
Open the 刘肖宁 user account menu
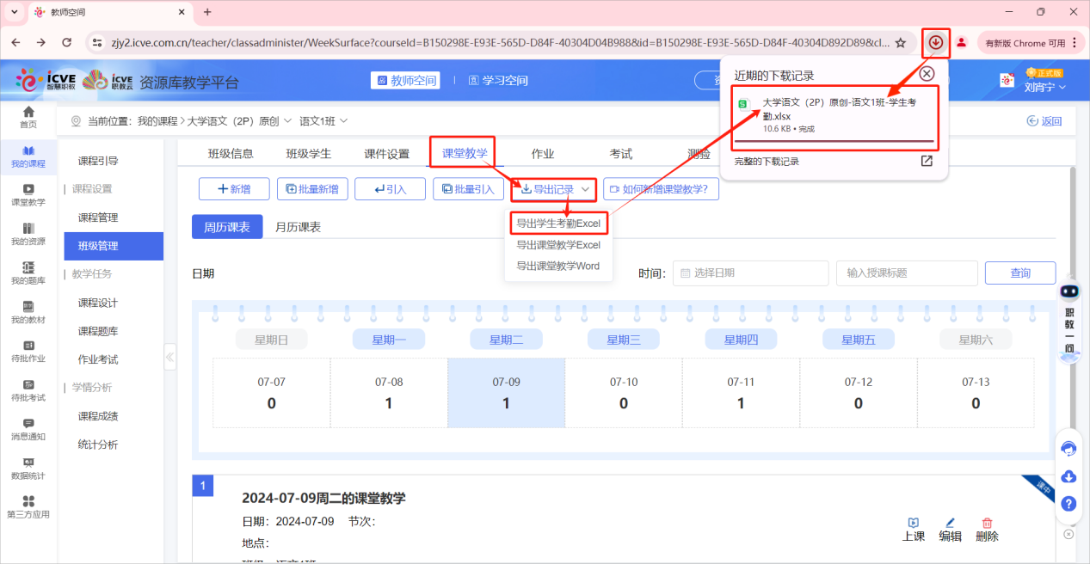point(1041,87)
